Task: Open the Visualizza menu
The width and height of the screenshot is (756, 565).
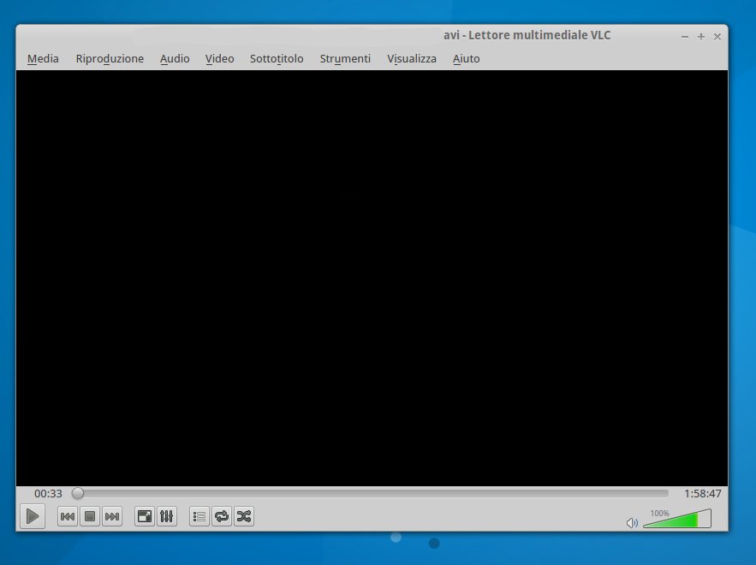Action: [412, 58]
